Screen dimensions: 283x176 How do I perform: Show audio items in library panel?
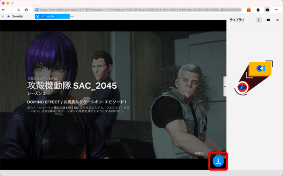point(278,20)
